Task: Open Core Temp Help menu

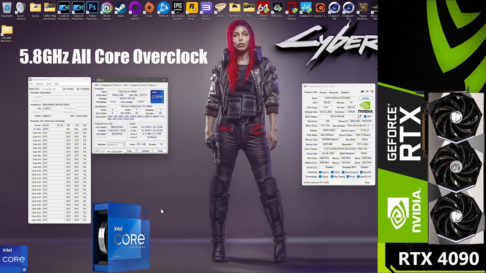Action: (56, 84)
